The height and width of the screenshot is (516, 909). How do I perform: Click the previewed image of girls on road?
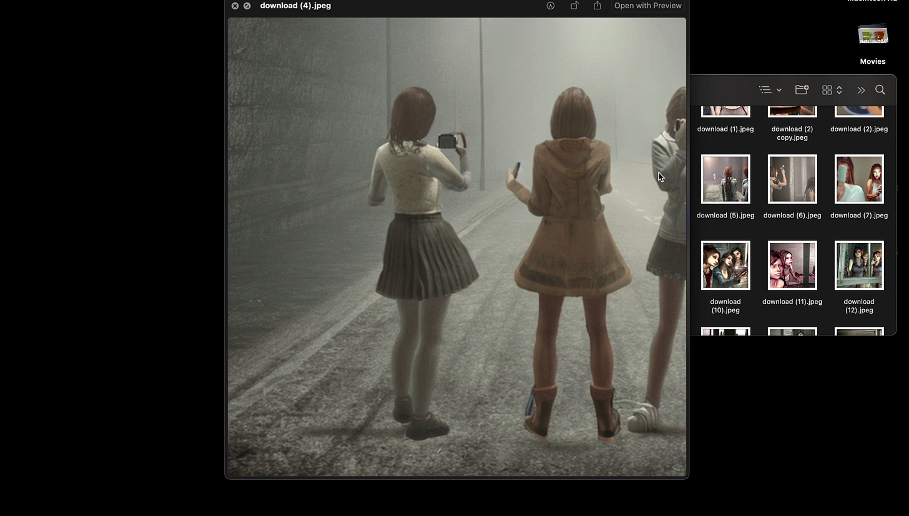point(456,247)
